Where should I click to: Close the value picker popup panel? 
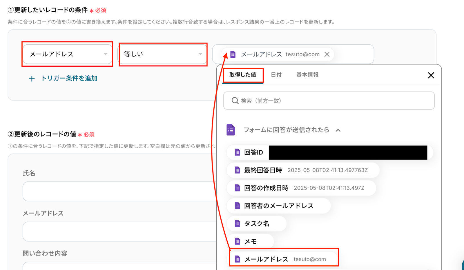click(x=431, y=75)
